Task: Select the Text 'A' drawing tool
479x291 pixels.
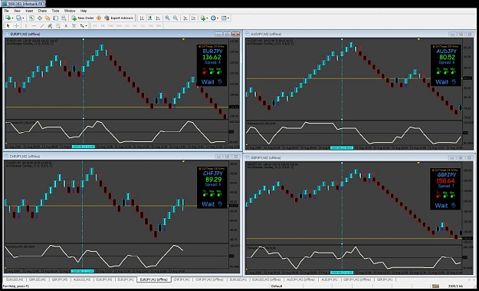Action: tap(66, 25)
